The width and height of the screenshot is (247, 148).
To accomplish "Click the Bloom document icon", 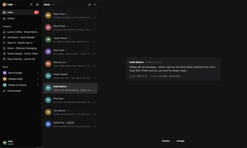I will tap(4, 48).
